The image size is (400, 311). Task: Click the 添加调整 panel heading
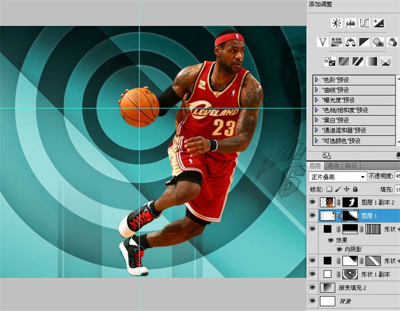pos(320,4)
